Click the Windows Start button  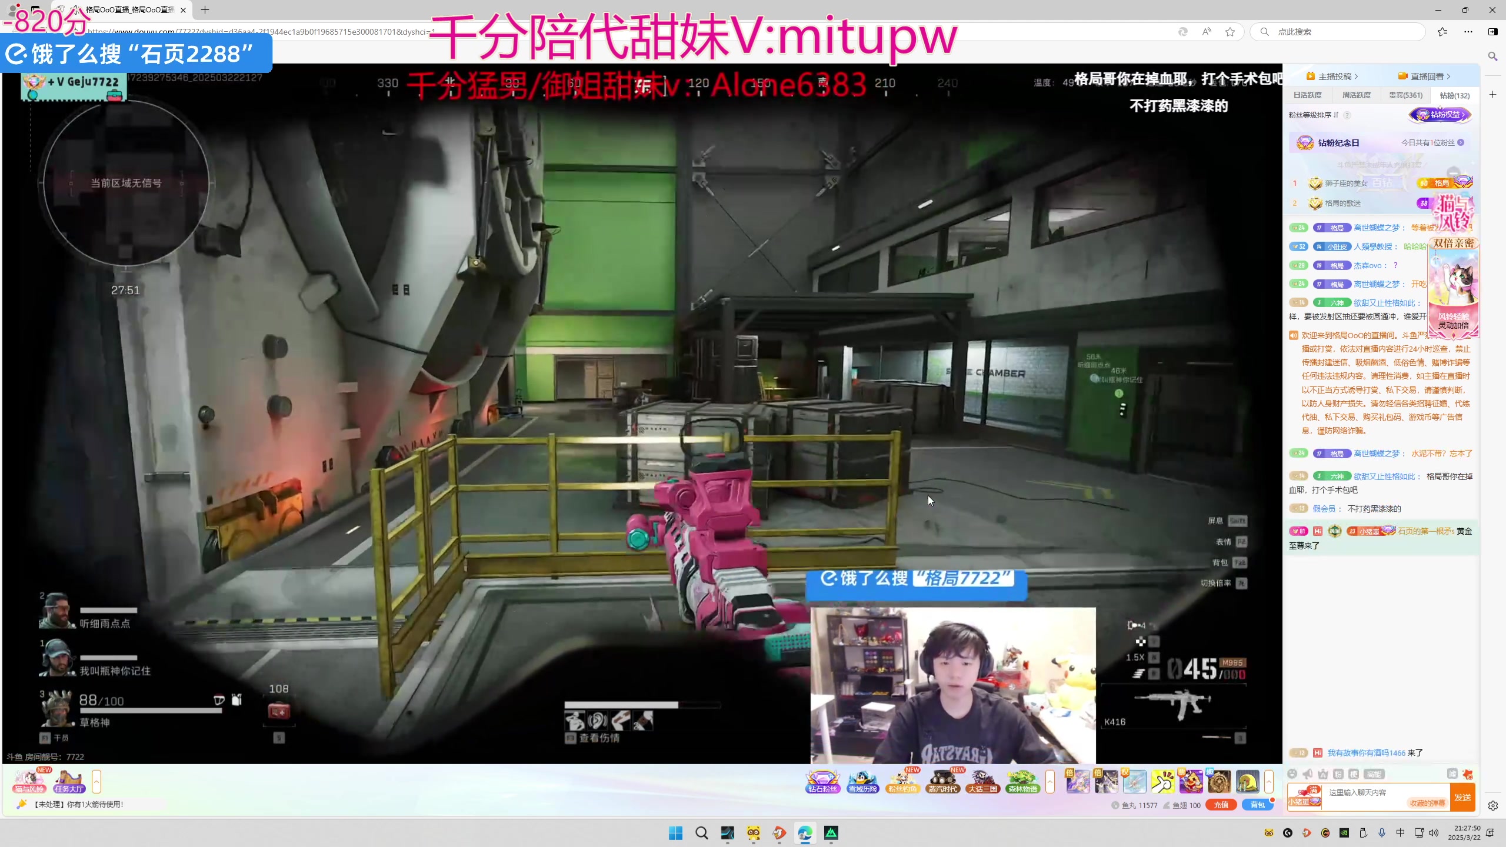coord(675,833)
